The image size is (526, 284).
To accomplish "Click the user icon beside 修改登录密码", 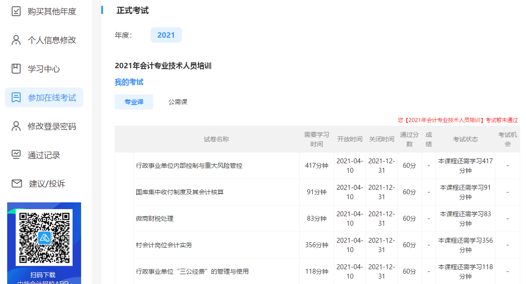I will 16,126.
